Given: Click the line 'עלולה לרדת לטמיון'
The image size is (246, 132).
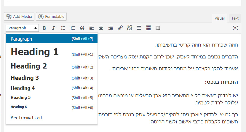Looking at the screenshot, I should click(216, 103).
